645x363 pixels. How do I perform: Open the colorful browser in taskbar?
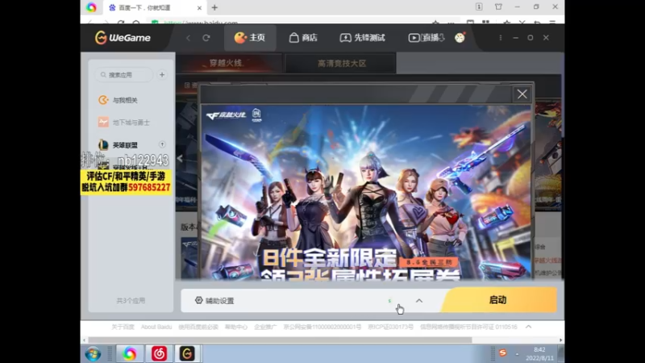130,354
